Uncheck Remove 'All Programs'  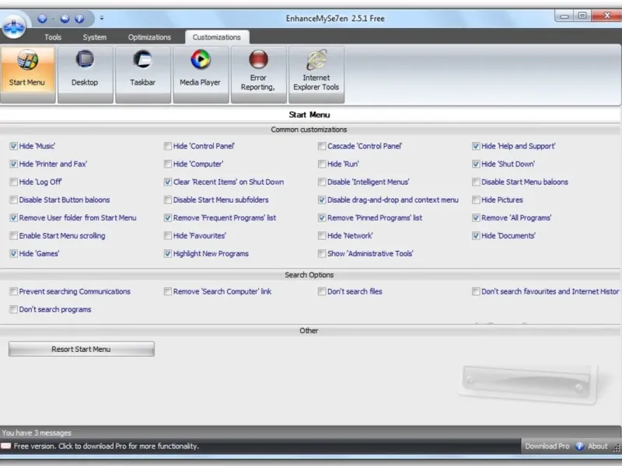coord(476,218)
